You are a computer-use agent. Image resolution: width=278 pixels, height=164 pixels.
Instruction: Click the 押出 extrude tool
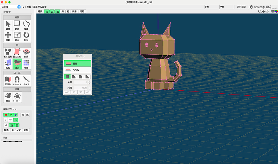pyautogui.click(x=17, y=64)
